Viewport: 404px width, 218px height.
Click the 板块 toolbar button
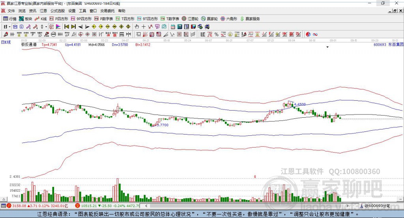(x=26, y=19)
